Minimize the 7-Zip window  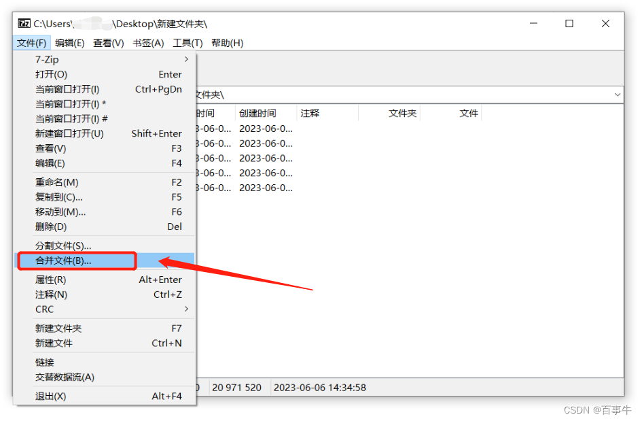point(533,23)
